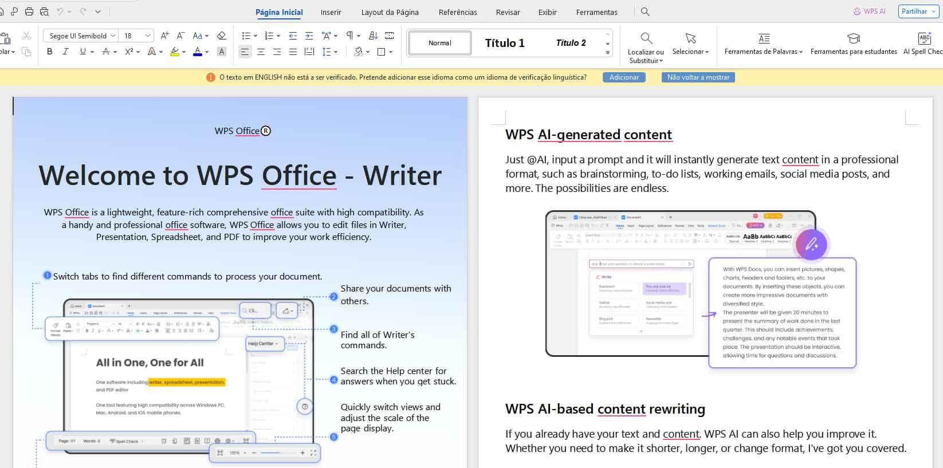943x468 pixels.
Task: Click the Superscript X² icon
Action: tap(129, 52)
